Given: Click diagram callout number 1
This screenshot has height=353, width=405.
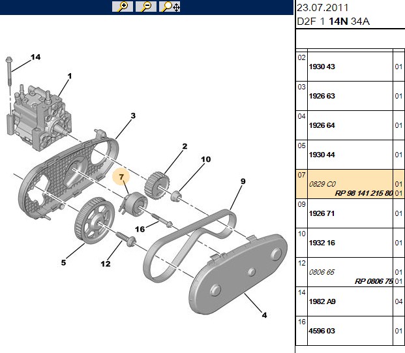Looking at the screenshot, I should [70, 76].
